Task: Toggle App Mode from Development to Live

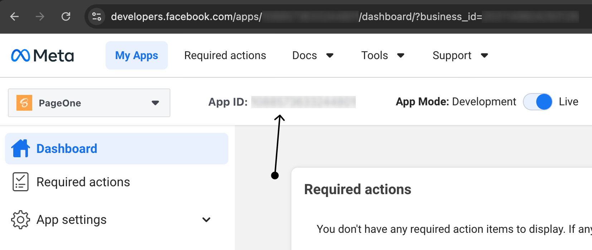Action: [x=537, y=102]
